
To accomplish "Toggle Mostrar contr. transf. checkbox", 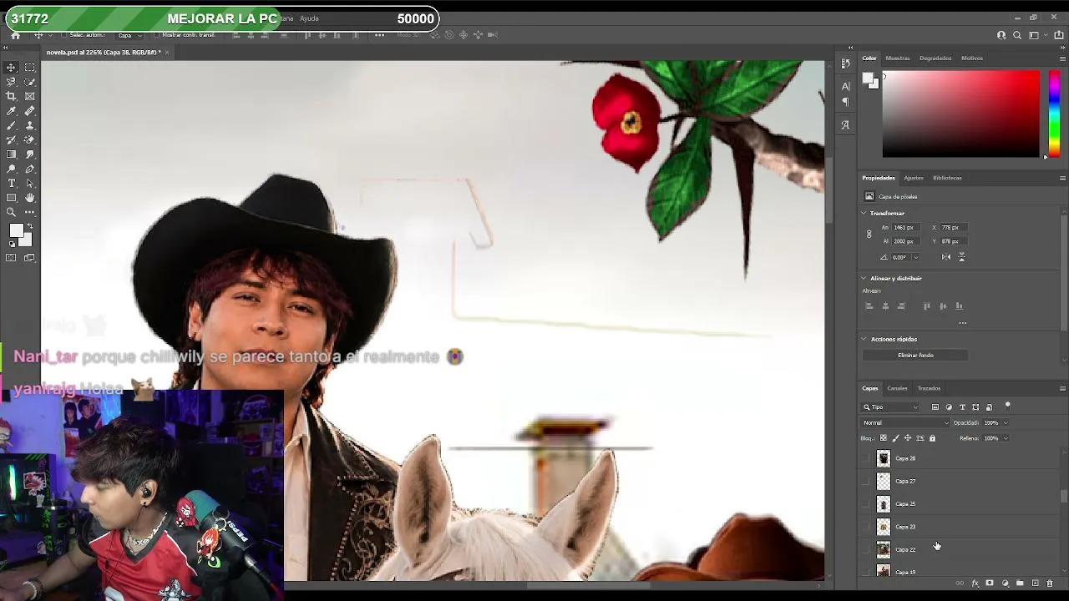I will (x=157, y=35).
